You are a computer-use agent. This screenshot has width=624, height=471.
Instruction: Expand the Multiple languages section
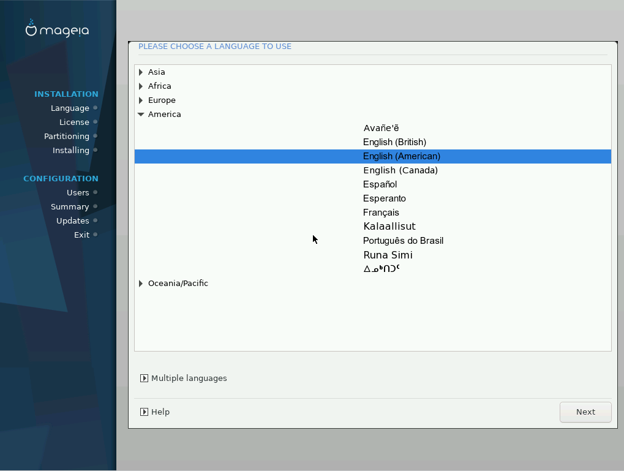pyautogui.click(x=144, y=379)
